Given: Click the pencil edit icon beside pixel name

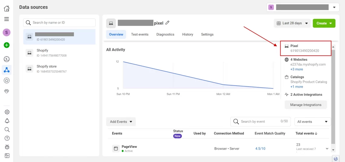Looking at the screenshot, I should pyautogui.click(x=167, y=23).
